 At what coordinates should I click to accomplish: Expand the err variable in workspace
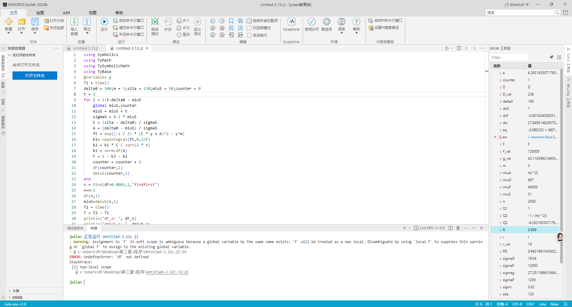pos(495,137)
